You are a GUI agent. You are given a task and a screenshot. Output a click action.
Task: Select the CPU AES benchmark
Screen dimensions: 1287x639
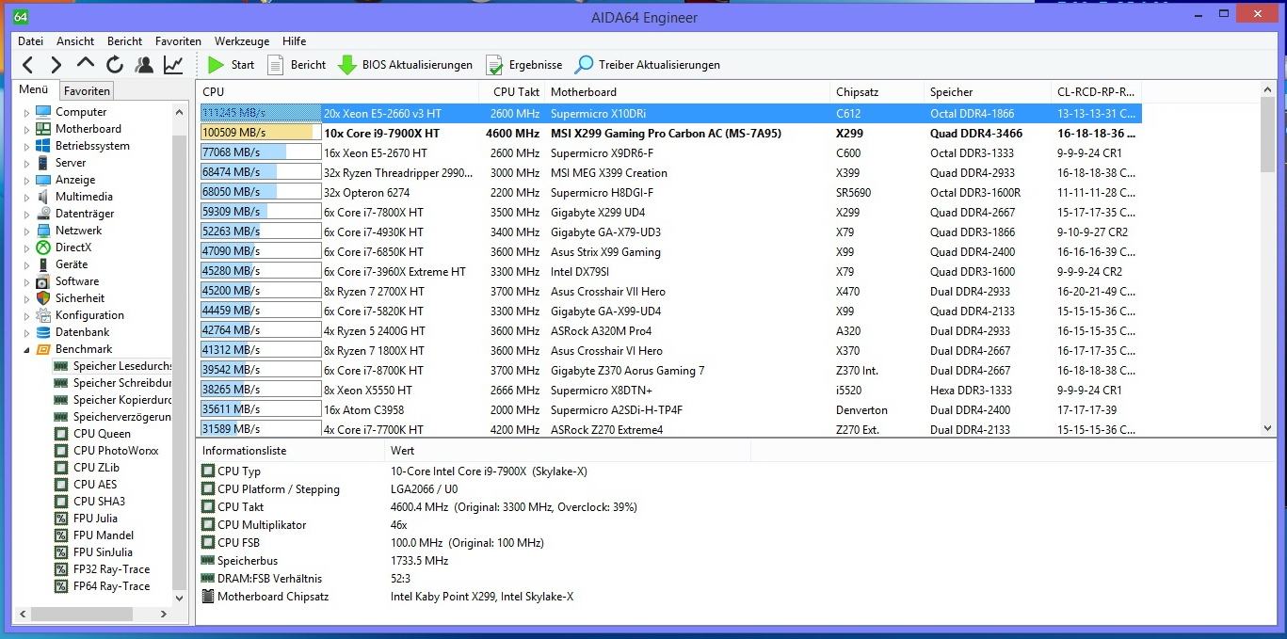coord(86,485)
